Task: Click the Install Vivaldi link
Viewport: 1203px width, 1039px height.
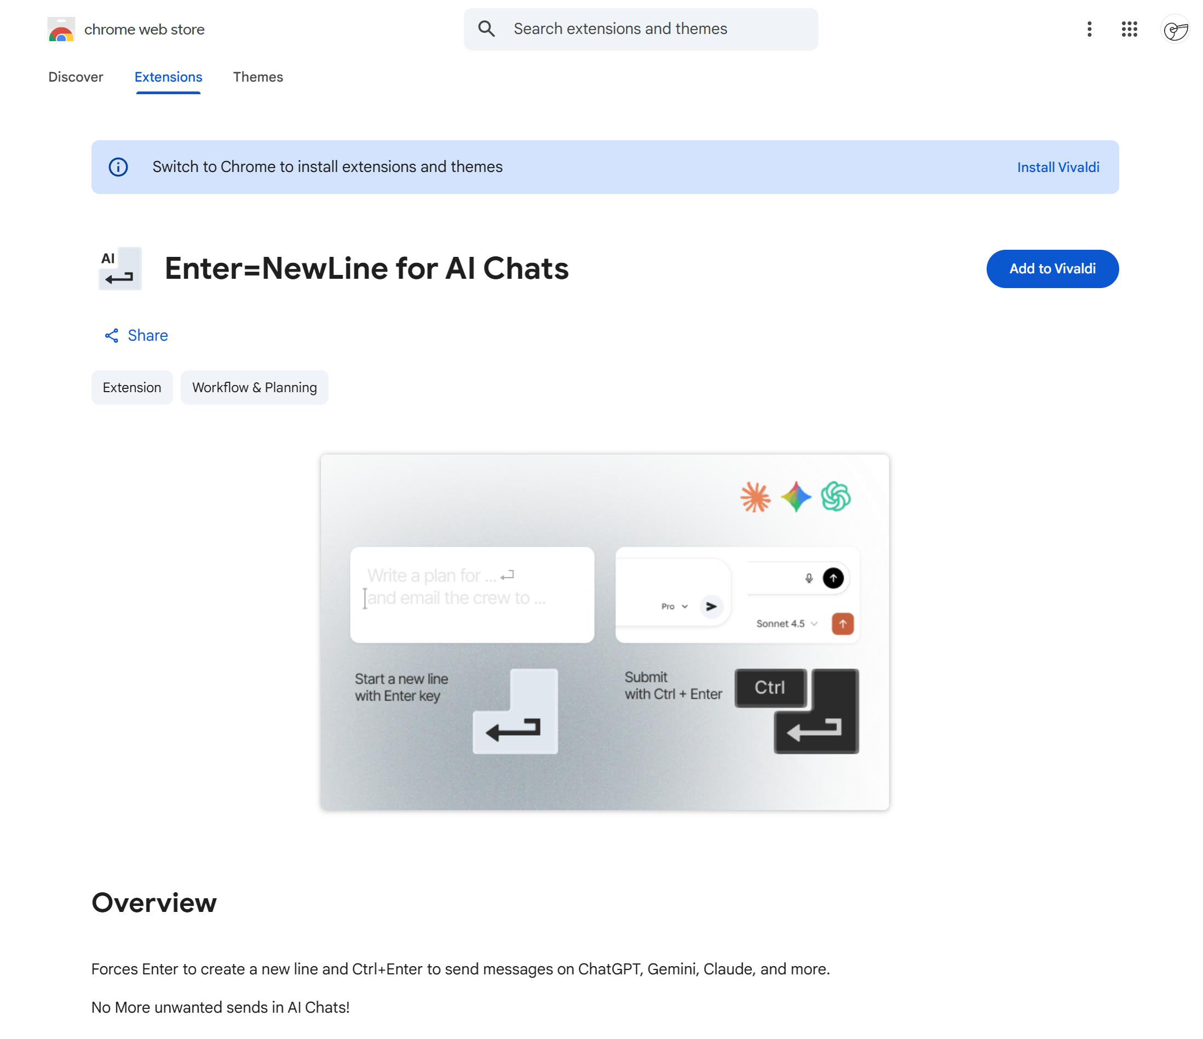Action: 1058,167
